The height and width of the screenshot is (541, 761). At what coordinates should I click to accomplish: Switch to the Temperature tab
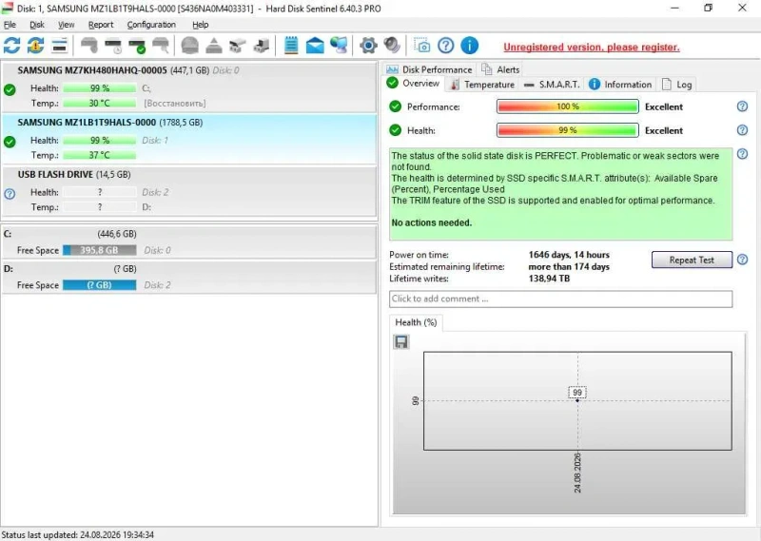point(482,85)
